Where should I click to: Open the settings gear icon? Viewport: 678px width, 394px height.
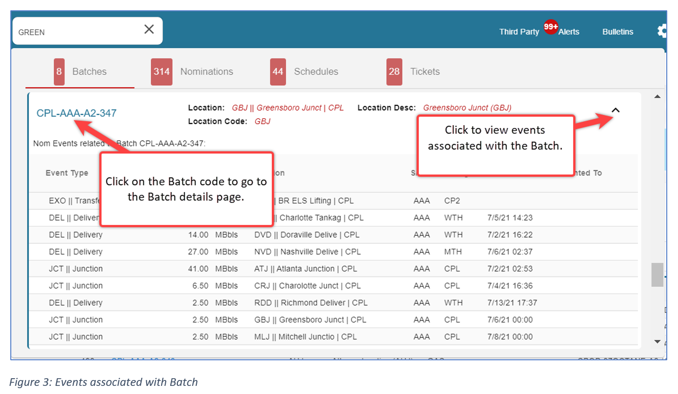662,31
